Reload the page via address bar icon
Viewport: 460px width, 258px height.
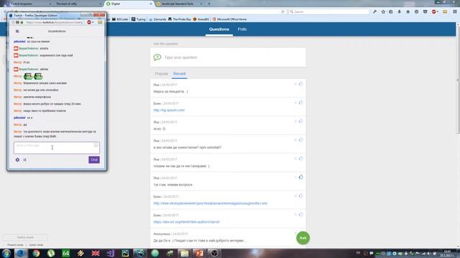point(282,11)
